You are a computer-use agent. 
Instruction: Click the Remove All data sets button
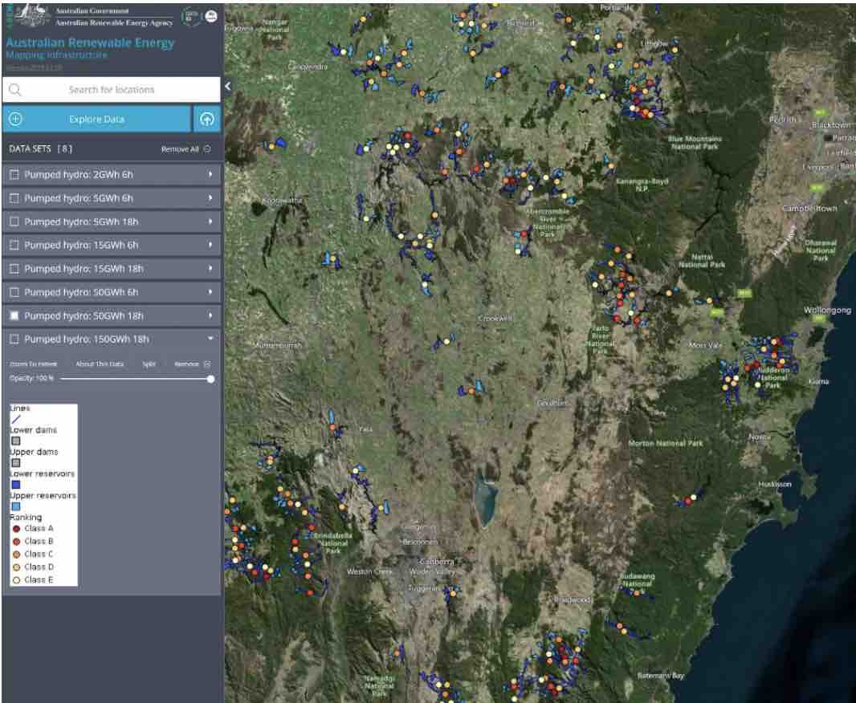(180, 149)
